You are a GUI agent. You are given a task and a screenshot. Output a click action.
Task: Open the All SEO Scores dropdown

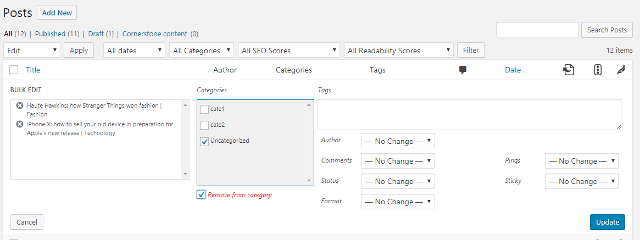point(289,51)
